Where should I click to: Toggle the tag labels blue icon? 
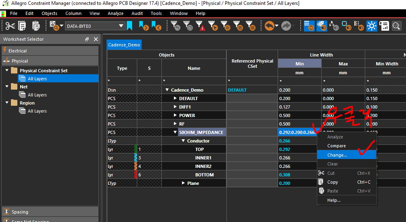pyautogui.click(x=322, y=26)
